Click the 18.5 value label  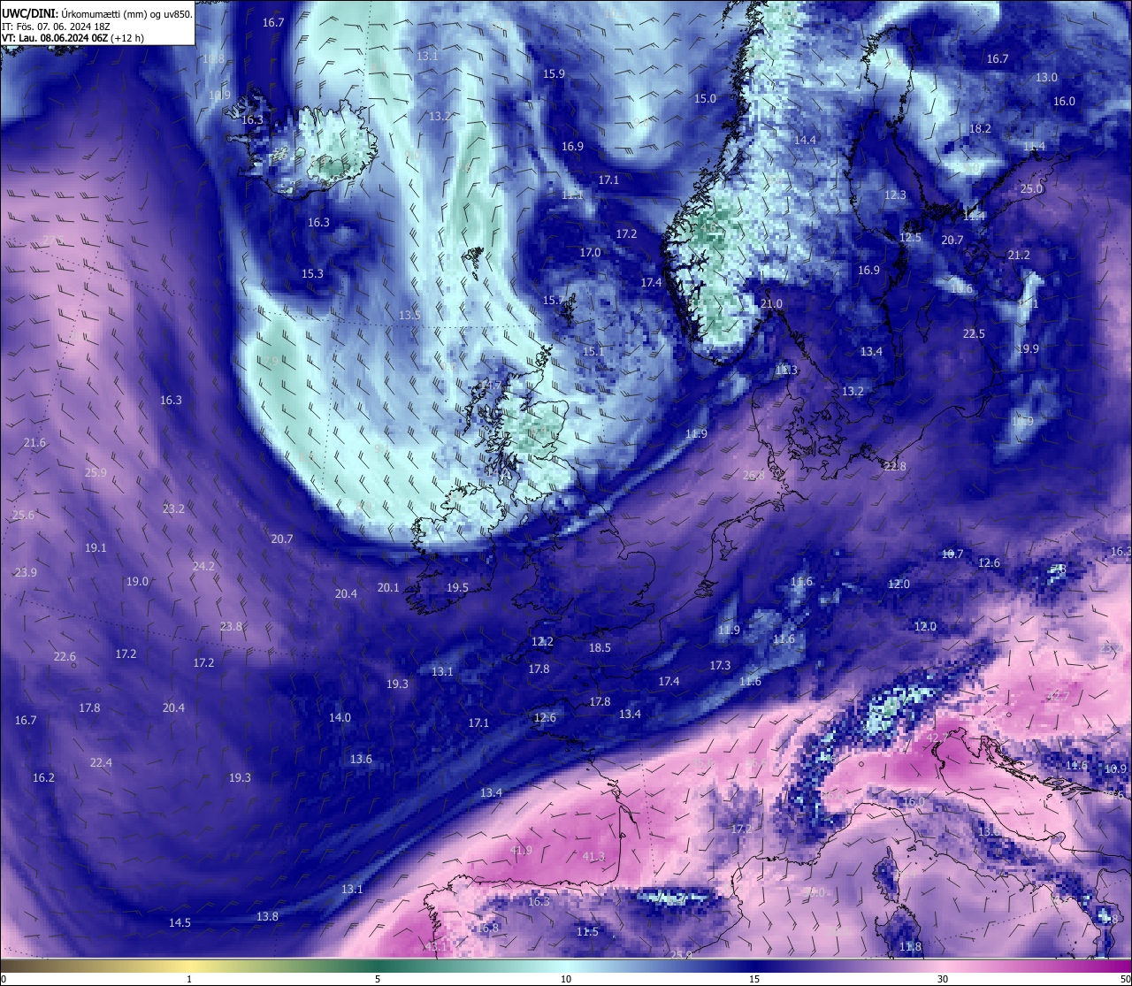coord(600,648)
